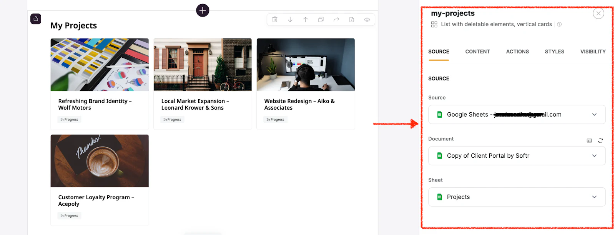Open the VISIBILITY tab
This screenshot has width=615, height=235.
593,52
